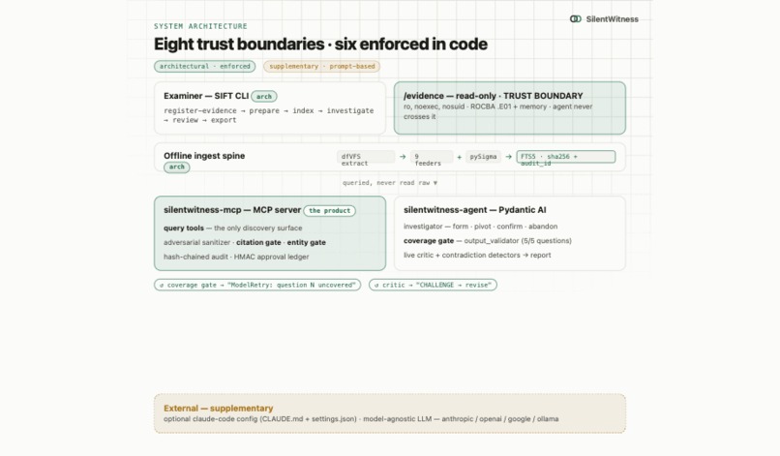
Task: Click 'live critic + contradiction detectors → report' line
Action: click(477, 255)
